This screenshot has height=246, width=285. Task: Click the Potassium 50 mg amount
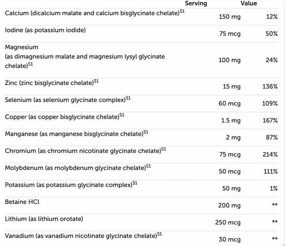pos(231,189)
